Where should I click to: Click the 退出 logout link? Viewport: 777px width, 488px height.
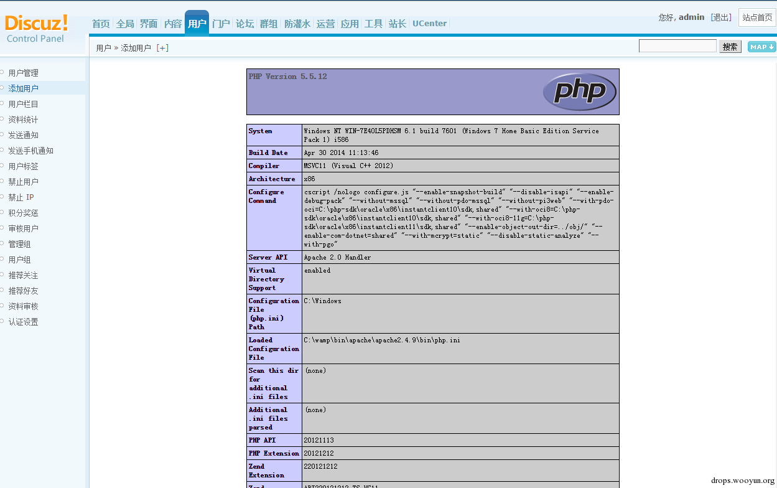tap(722, 17)
